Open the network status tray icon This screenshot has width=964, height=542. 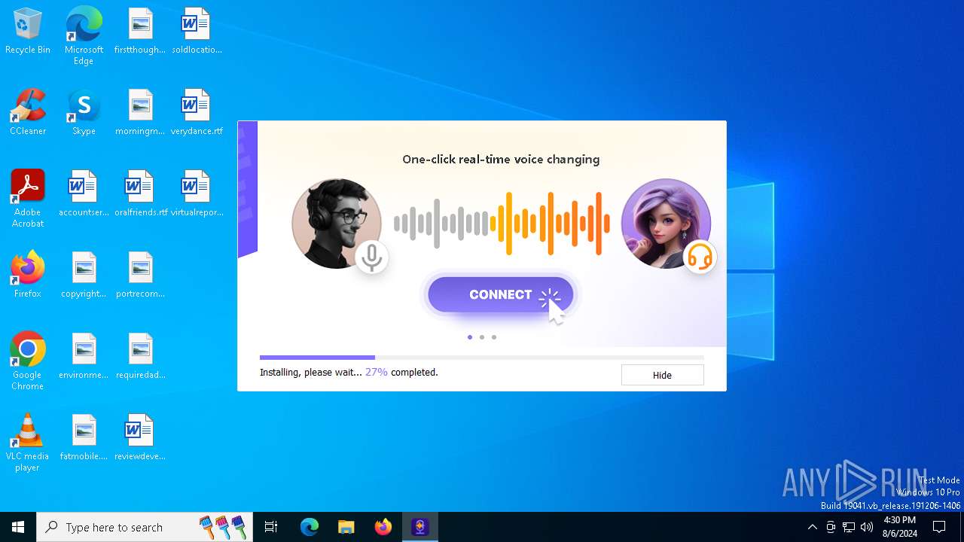[849, 527]
